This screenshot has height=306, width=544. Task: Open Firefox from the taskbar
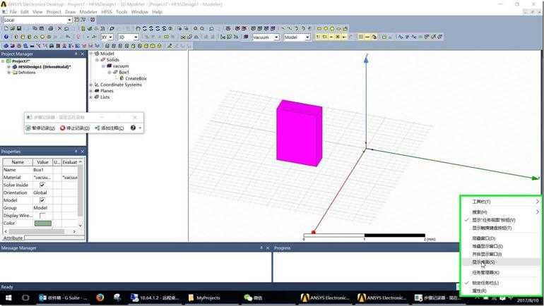[100, 298]
